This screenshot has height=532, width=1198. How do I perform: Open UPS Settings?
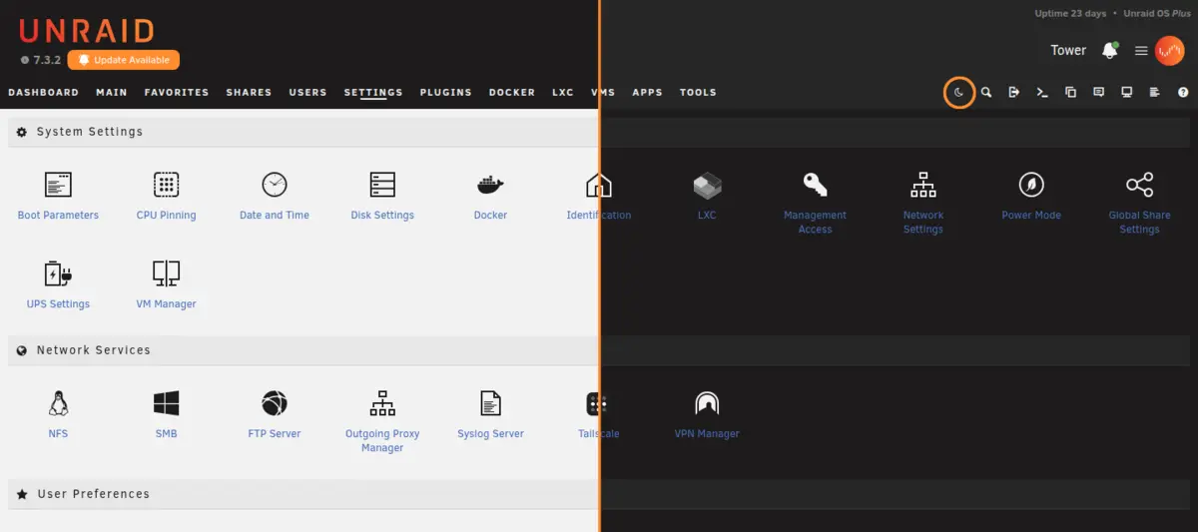coord(58,285)
